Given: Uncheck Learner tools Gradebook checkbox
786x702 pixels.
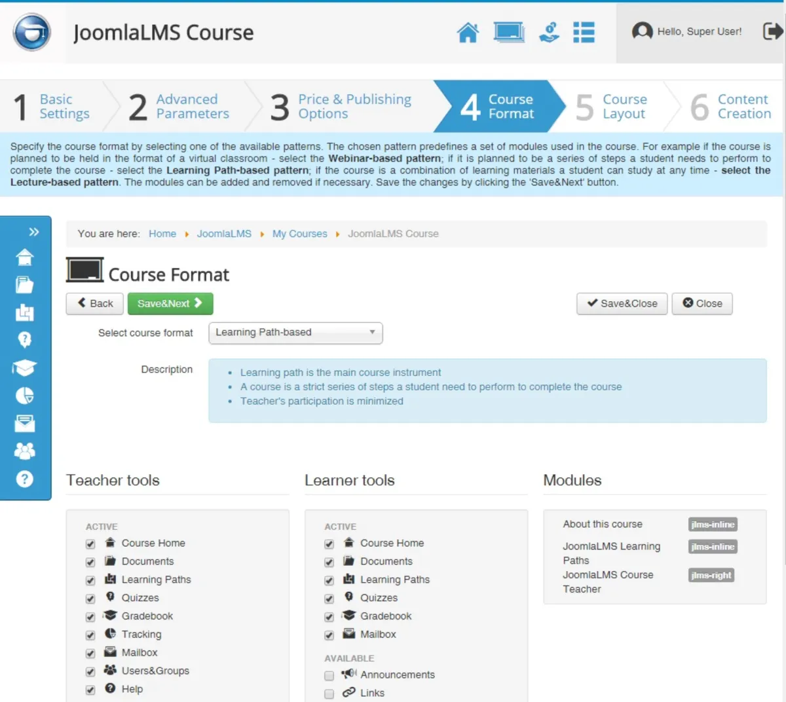Looking at the screenshot, I should point(329,618).
